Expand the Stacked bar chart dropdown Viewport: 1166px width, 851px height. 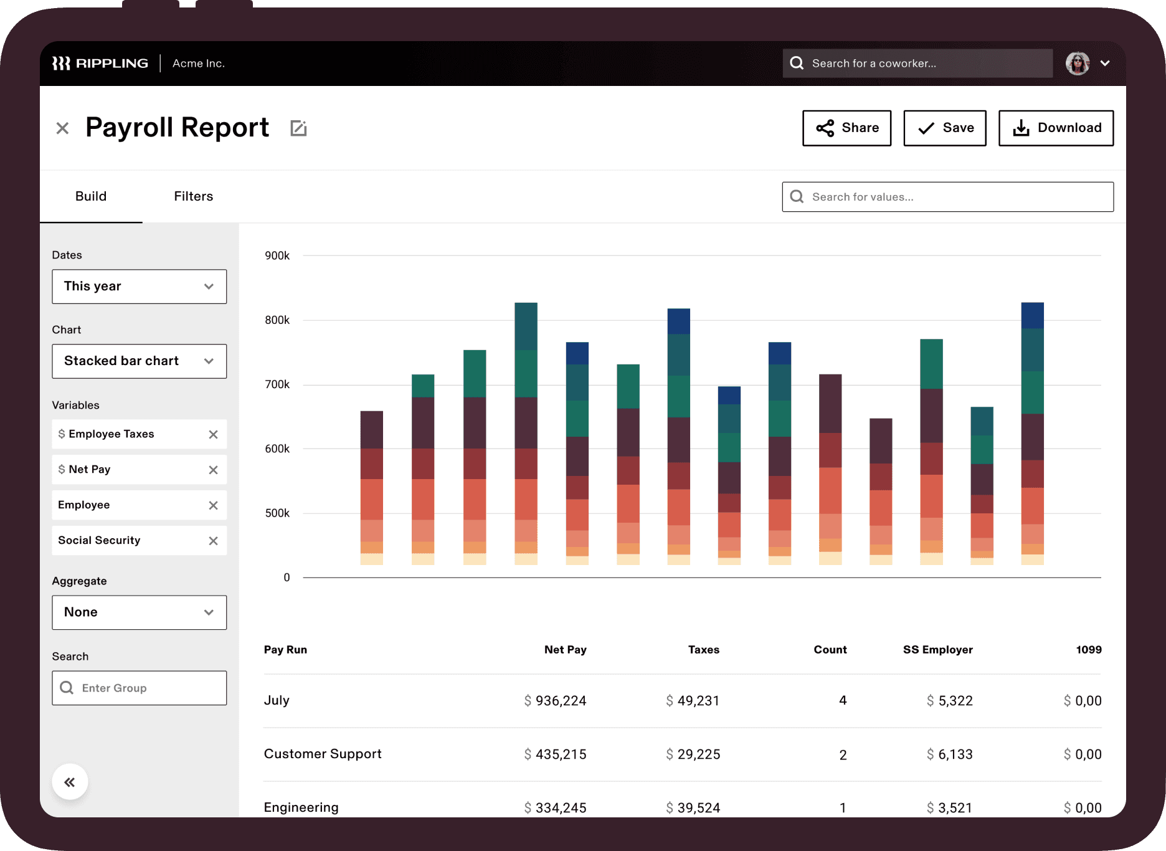(139, 361)
